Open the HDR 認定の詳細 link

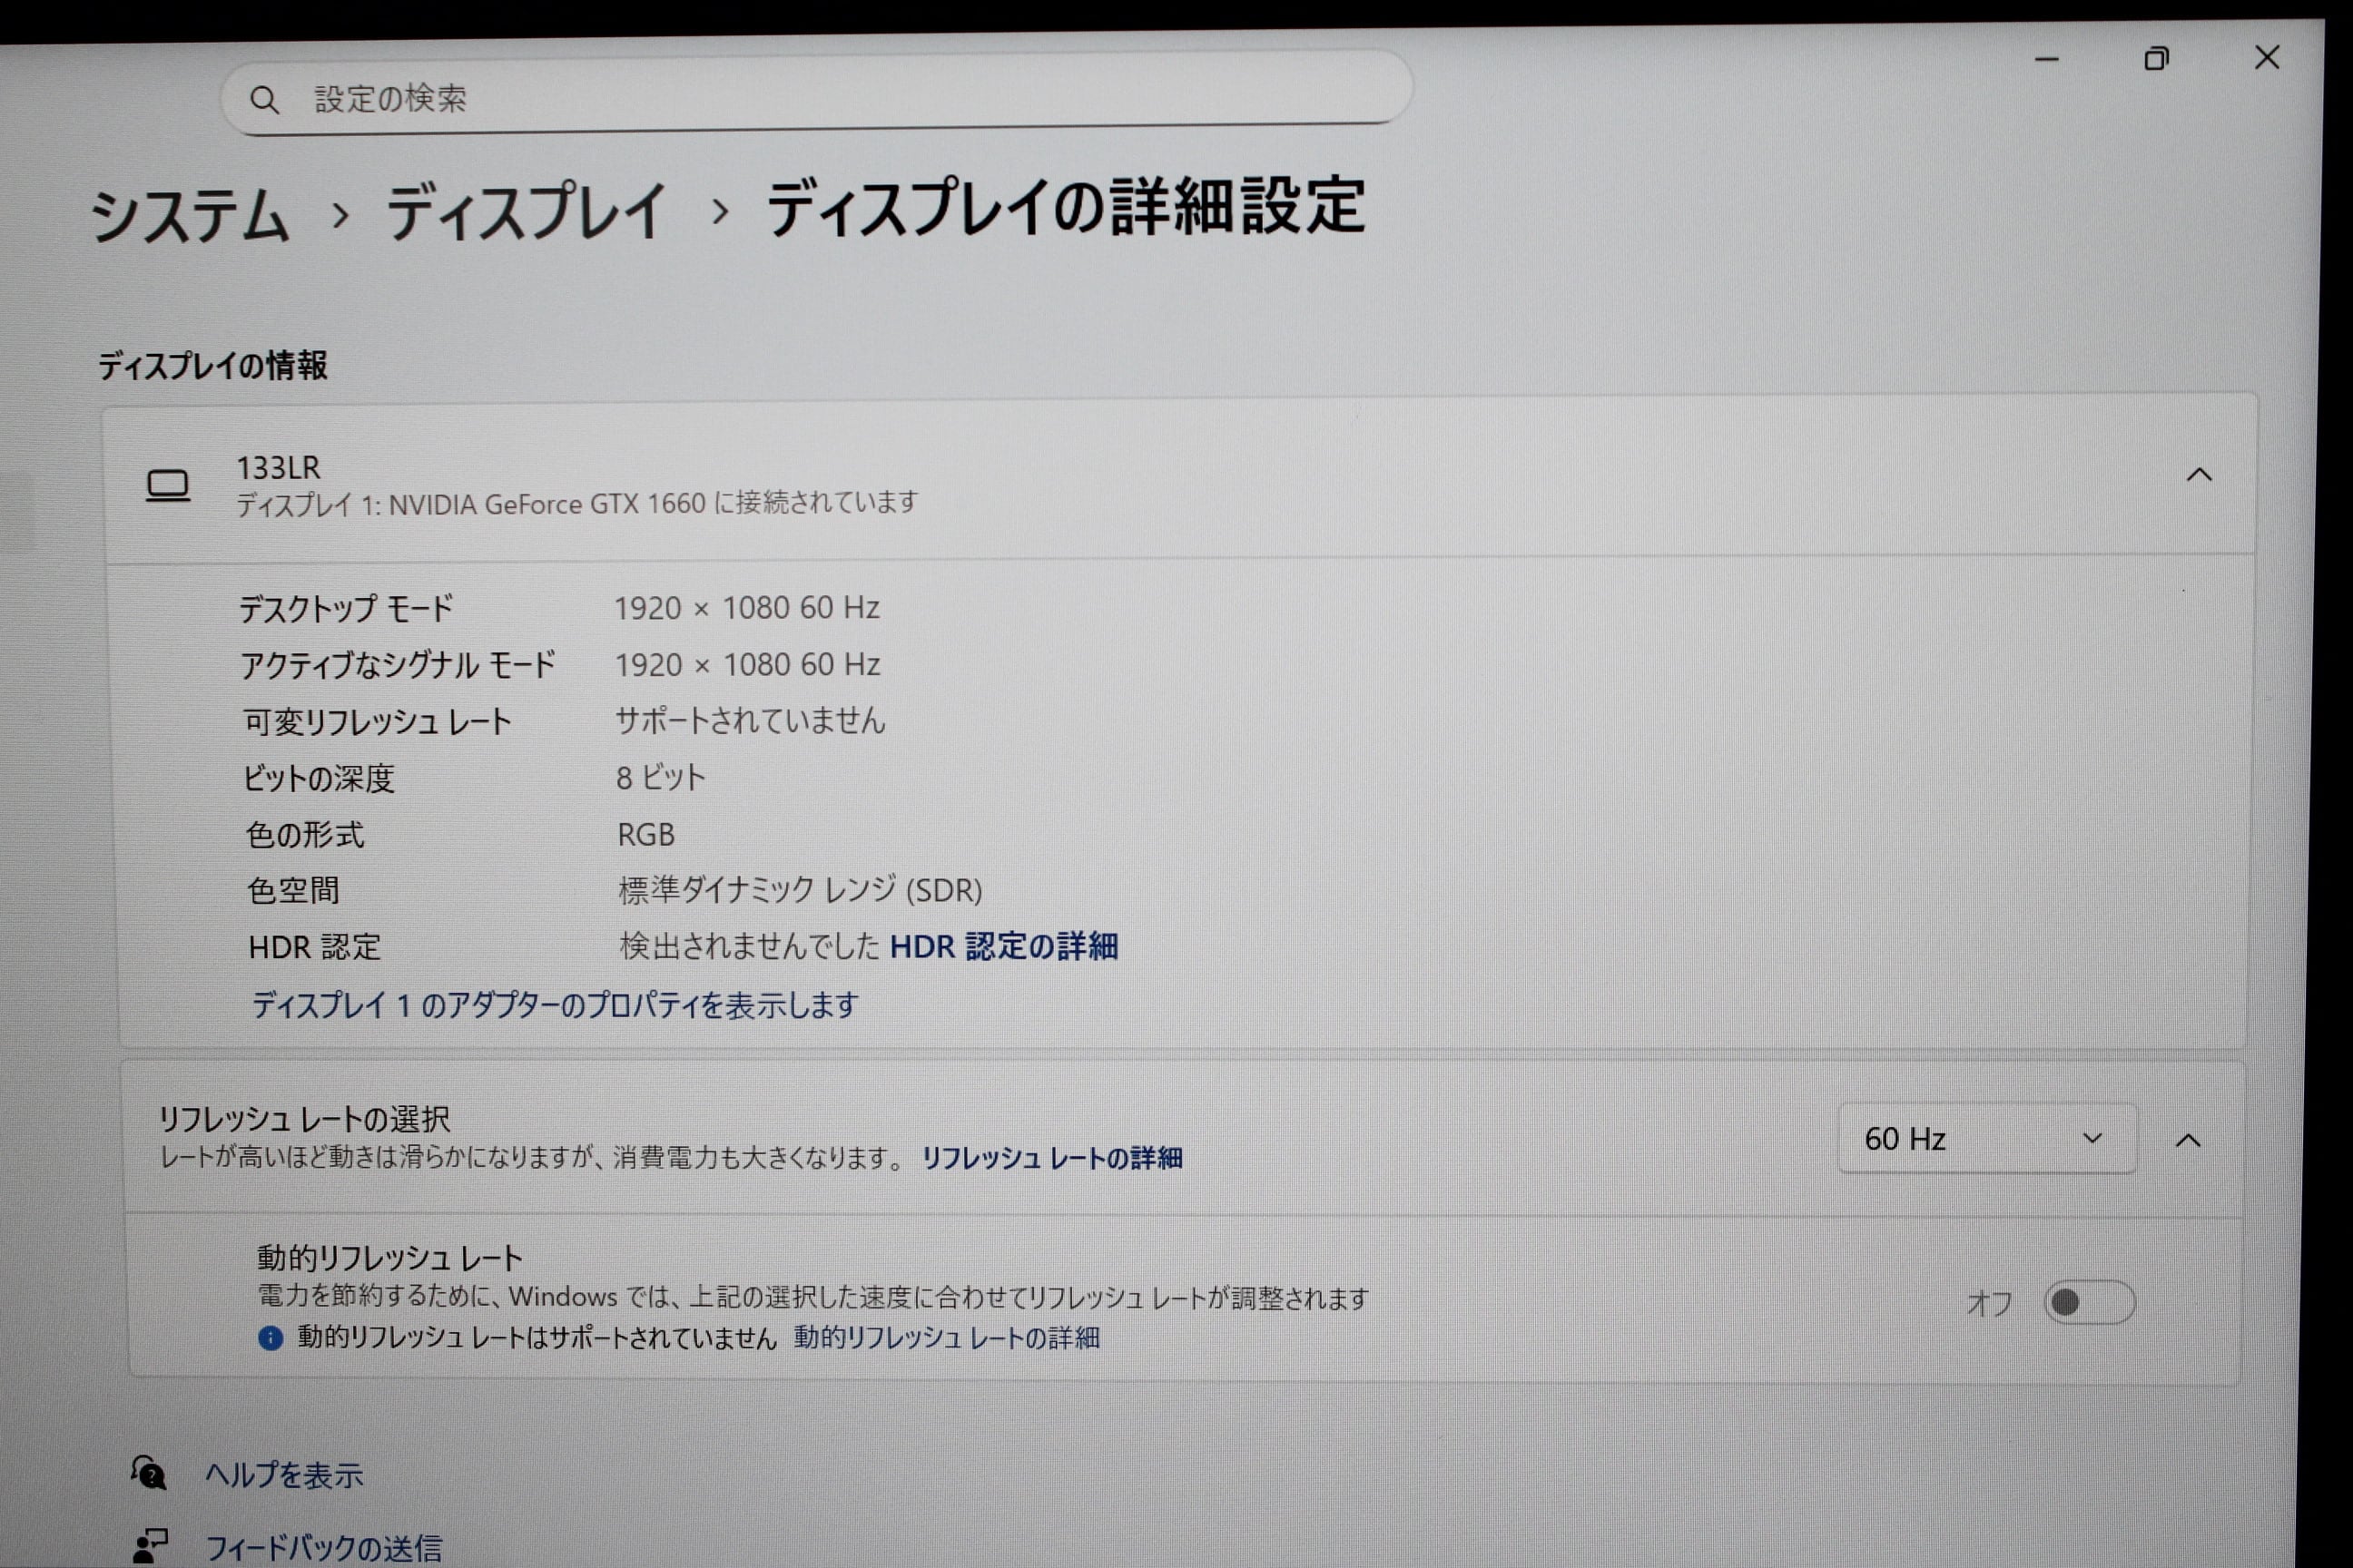(1003, 946)
